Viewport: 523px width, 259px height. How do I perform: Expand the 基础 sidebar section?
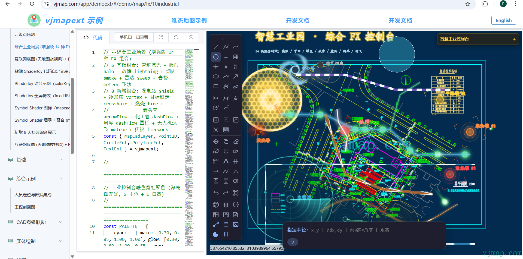[x=35, y=160]
